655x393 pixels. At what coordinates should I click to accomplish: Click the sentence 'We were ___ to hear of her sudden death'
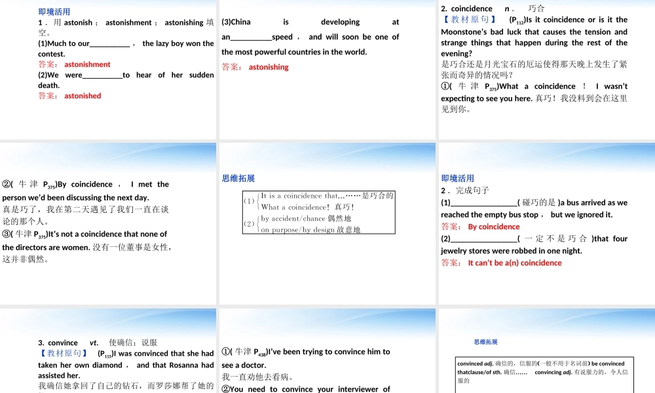pos(126,80)
